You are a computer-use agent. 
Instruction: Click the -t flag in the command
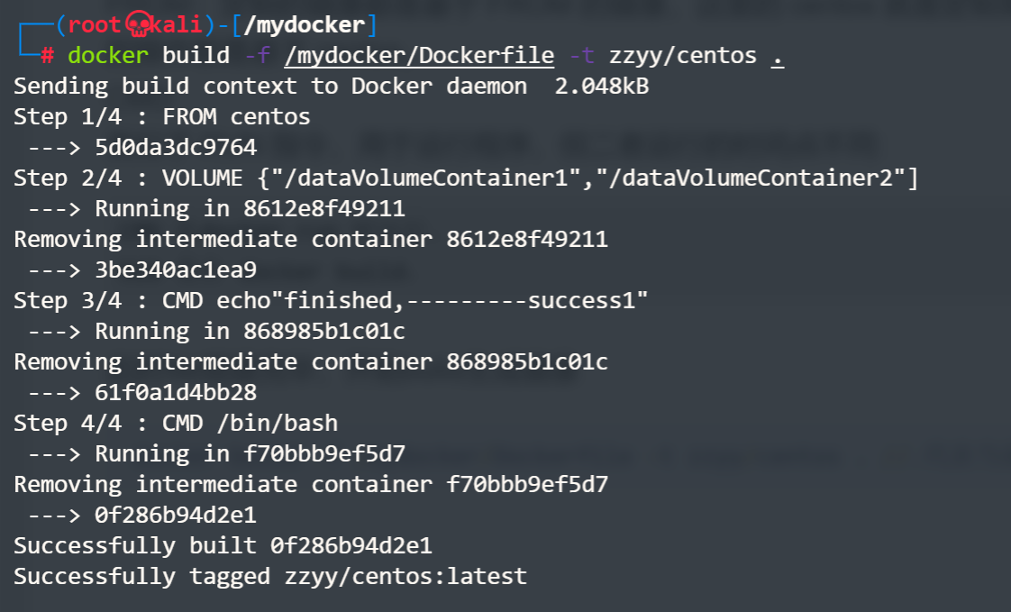(x=581, y=56)
